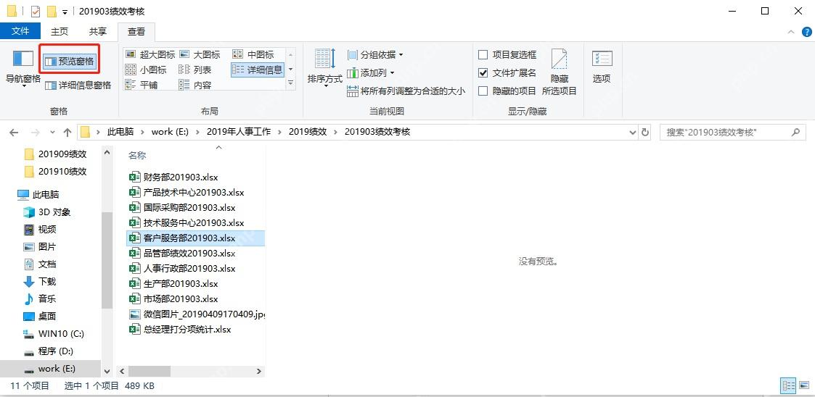Open 下载 in the sidebar
The width and height of the screenshot is (815, 397).
click(x=41, y=281)
